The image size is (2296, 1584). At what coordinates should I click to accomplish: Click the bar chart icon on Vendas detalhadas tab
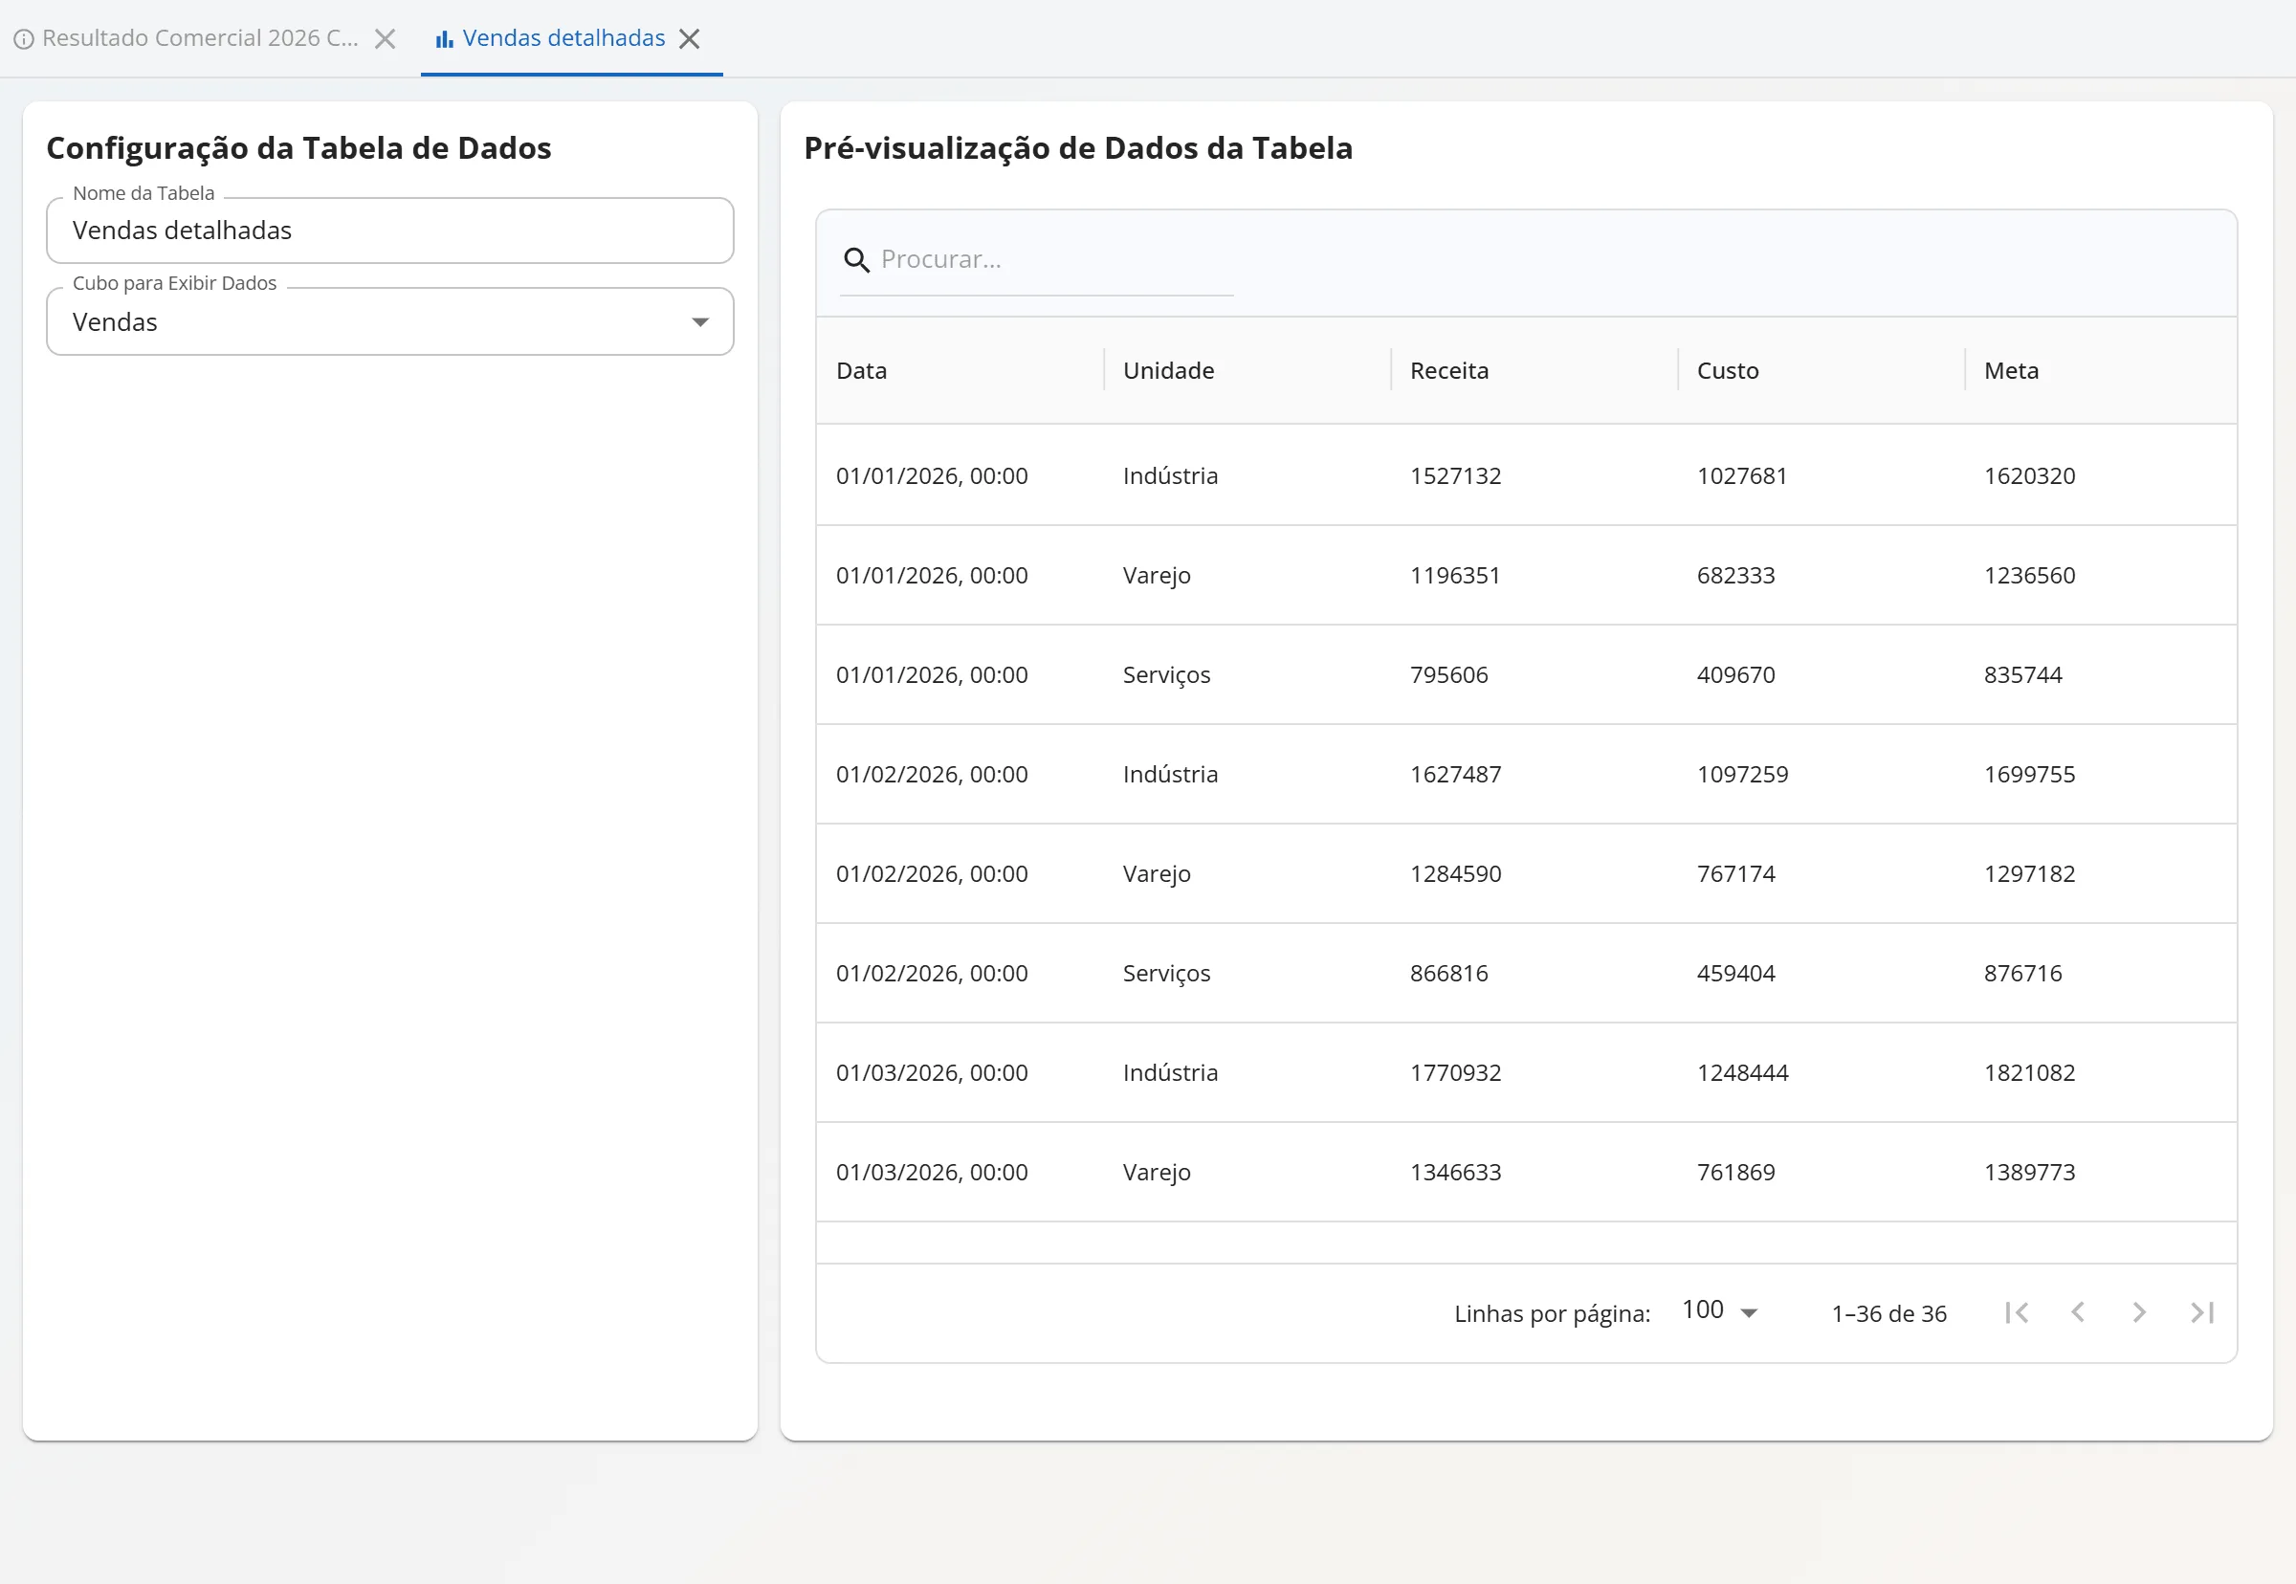click(x=445, y=38)
